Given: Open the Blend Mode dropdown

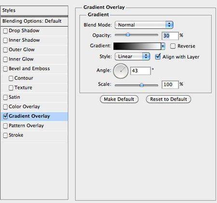Looking at the screenshot, I should (144, 25).
